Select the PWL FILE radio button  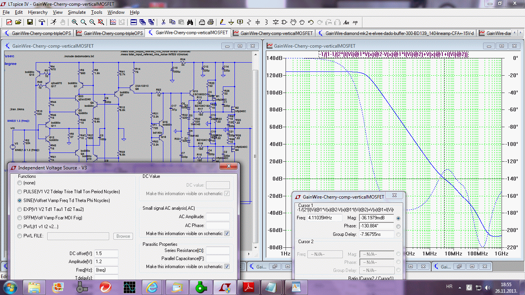[20, 236]
